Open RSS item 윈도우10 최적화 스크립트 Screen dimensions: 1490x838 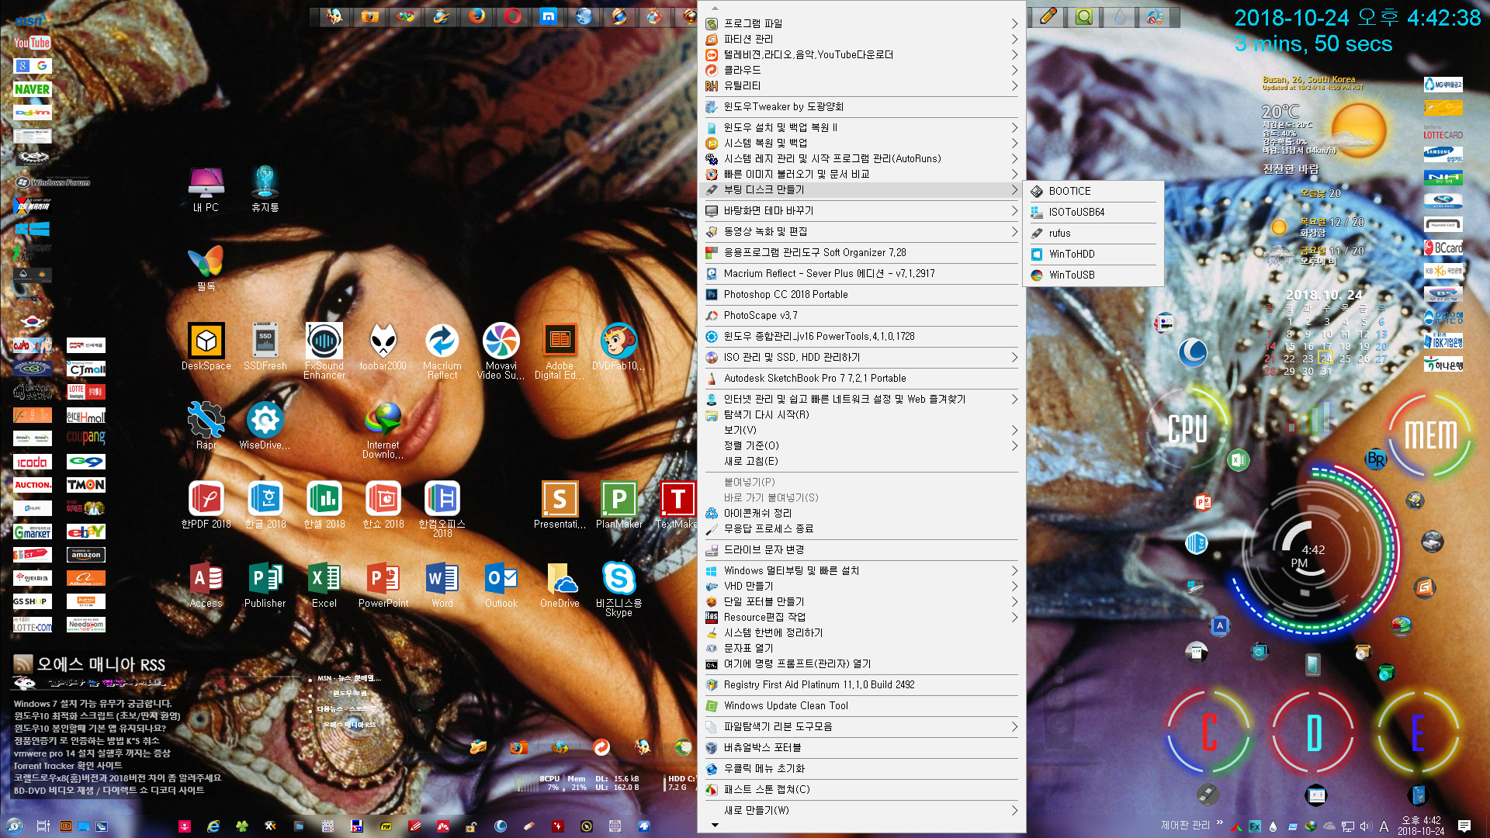coord(97,715)
